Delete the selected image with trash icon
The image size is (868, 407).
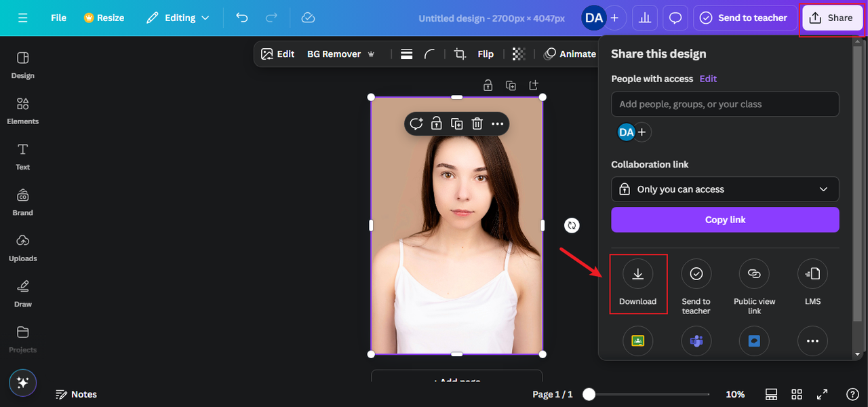(477, 123)
